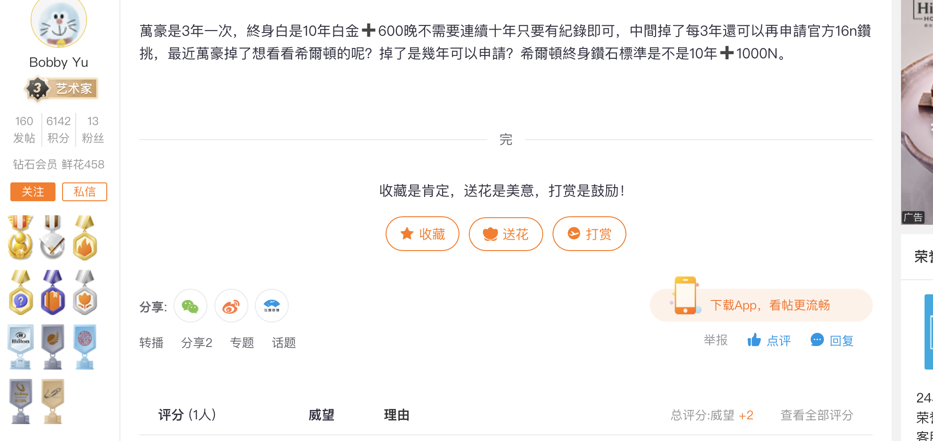Click the 送花 send flowers button
Image resolution: width=933 pixels, height=441 pixels.
click(506, 234)
